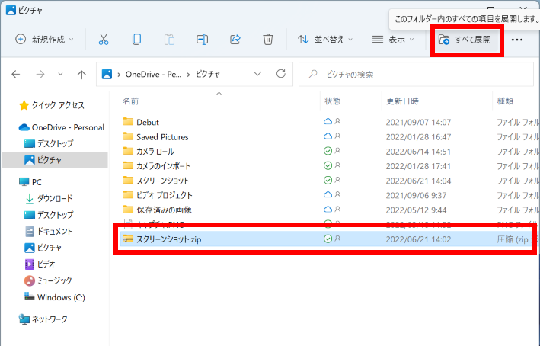Click the Refresh button

[281, 74]
